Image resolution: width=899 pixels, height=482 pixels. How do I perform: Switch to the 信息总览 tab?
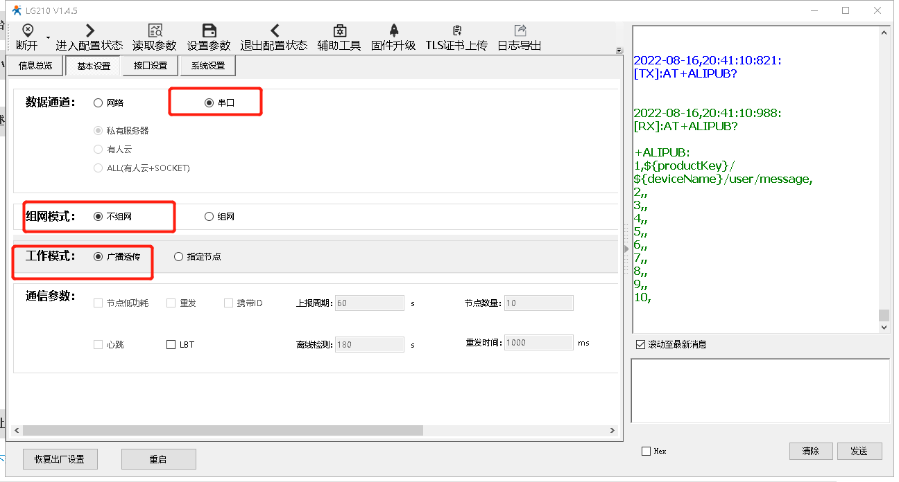coord(35,66)
